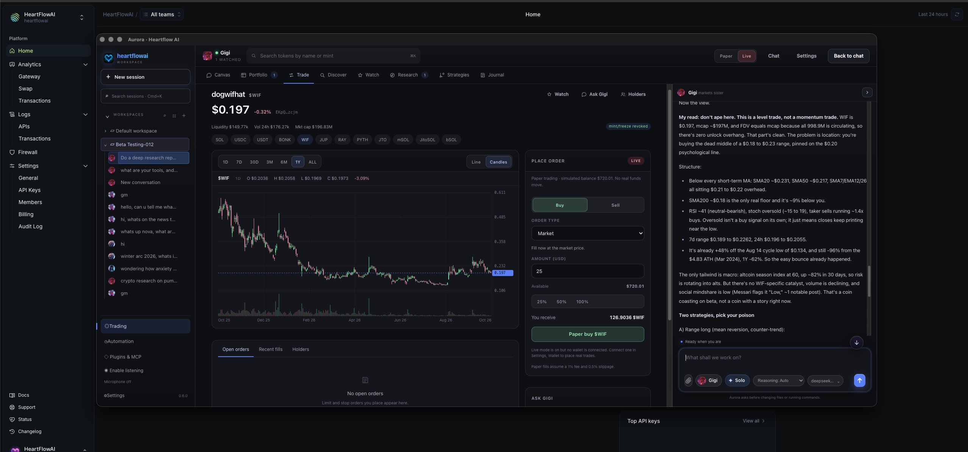Click the Amount (USD) input field

tap(587, 271)
